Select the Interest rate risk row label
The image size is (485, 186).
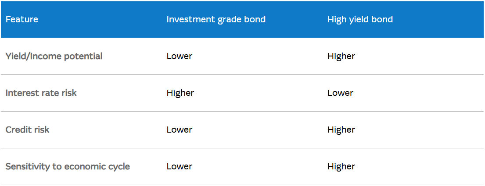[41, 93]
